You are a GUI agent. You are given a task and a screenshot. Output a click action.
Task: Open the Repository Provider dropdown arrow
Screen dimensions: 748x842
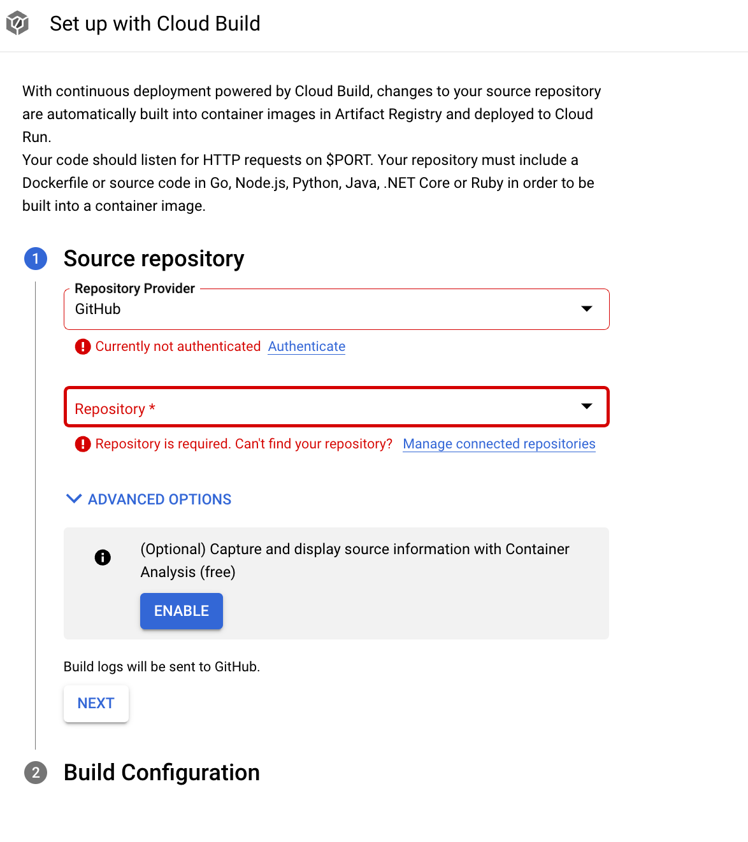click(587, 309)
